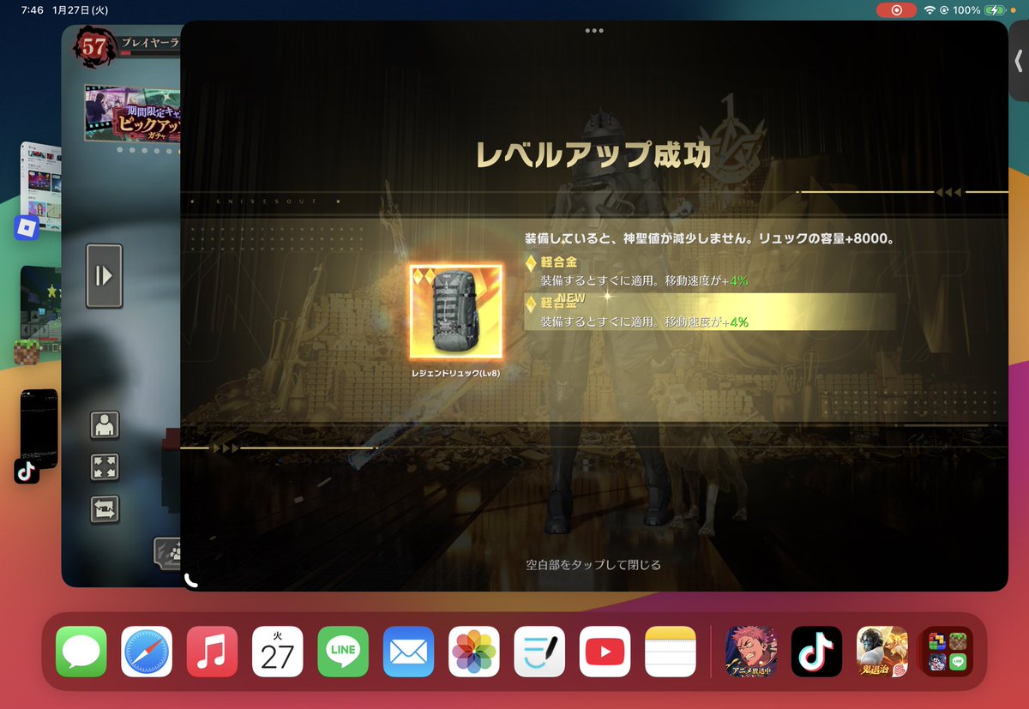The height and width of the screenshot is (709, 1029).
Task: Launch the LINE app from the dock
Action: [343, 652]
